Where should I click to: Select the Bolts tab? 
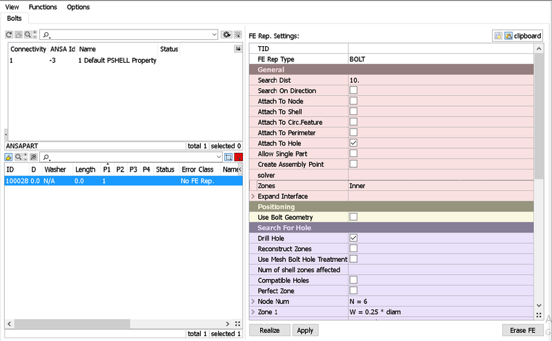14,19
